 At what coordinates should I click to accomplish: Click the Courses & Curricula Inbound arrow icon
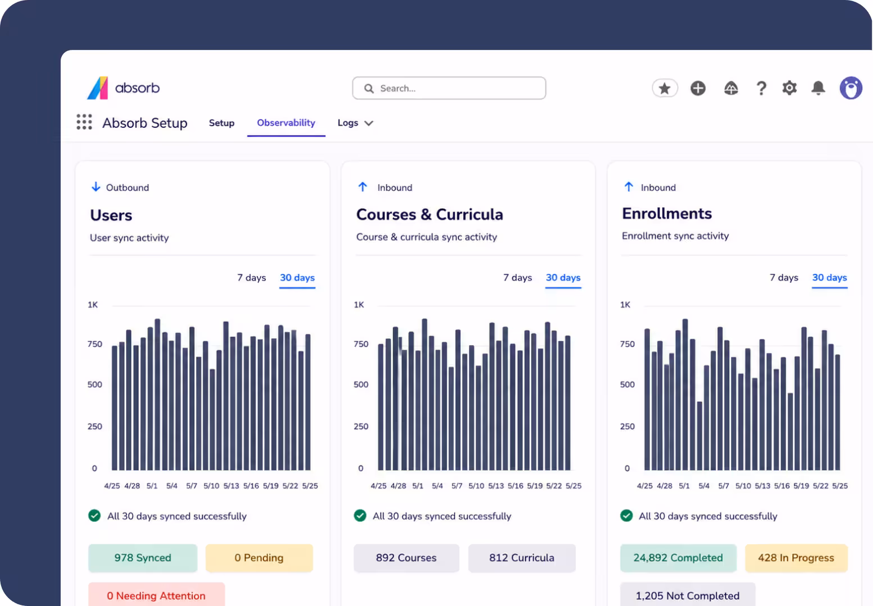pos(363,187)
